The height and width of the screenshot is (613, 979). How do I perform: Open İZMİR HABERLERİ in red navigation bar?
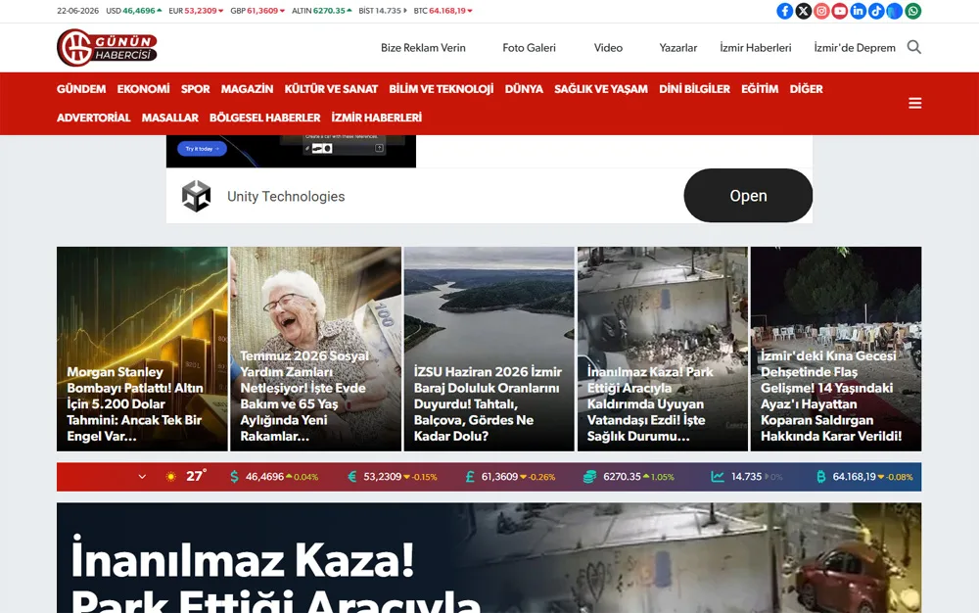click(377, 118)
